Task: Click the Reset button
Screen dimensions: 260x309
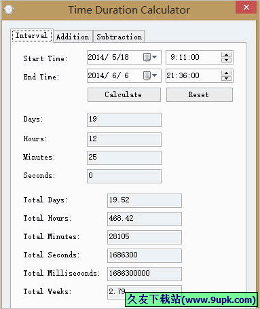Action: 200,94
